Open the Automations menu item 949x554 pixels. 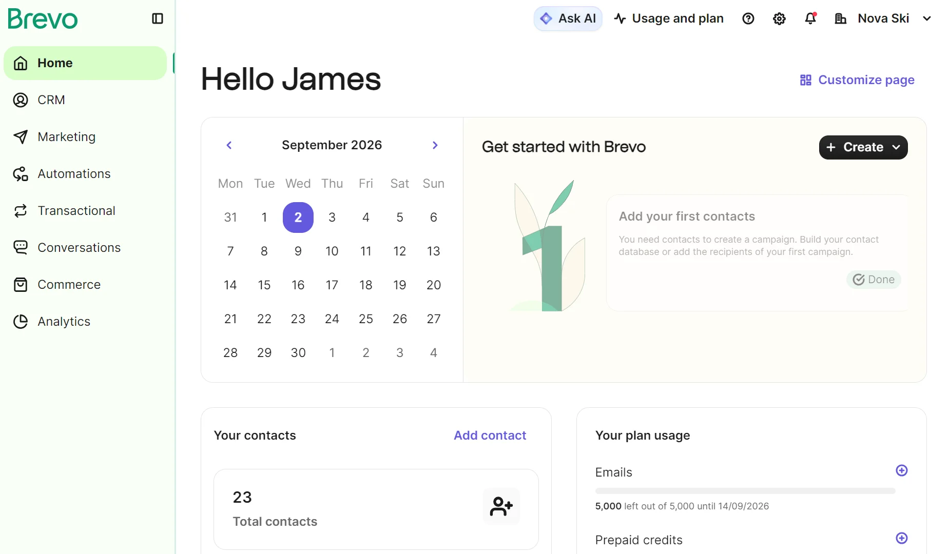click(85, 174)
